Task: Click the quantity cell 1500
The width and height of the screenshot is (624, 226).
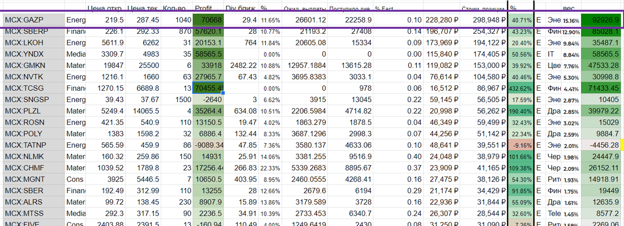Action: [176, 99]
